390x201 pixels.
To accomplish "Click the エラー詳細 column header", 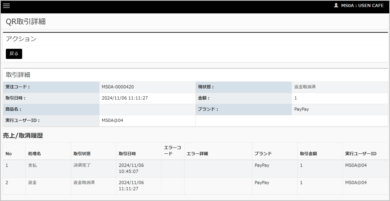I will [x=197, y=154].
